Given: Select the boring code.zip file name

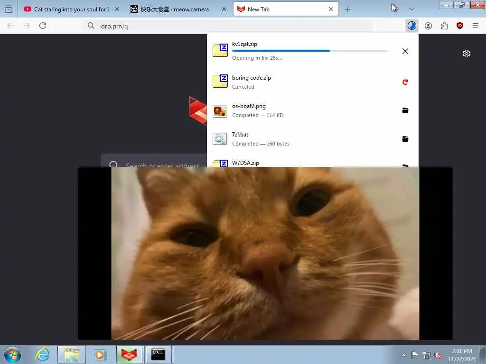Looking at the screenshot, I should [252, 78].
